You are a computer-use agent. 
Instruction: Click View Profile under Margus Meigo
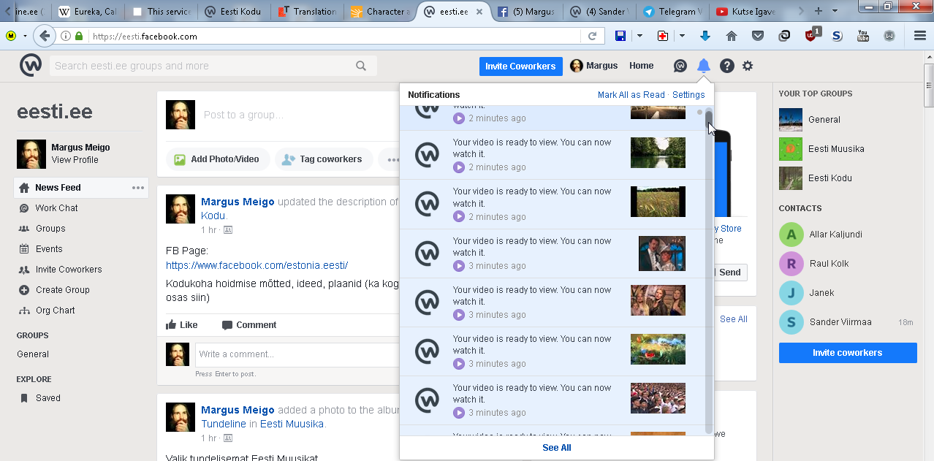pos(75,160)
